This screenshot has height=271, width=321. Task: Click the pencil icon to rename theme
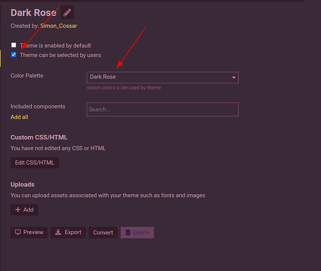tap(67, 12)
